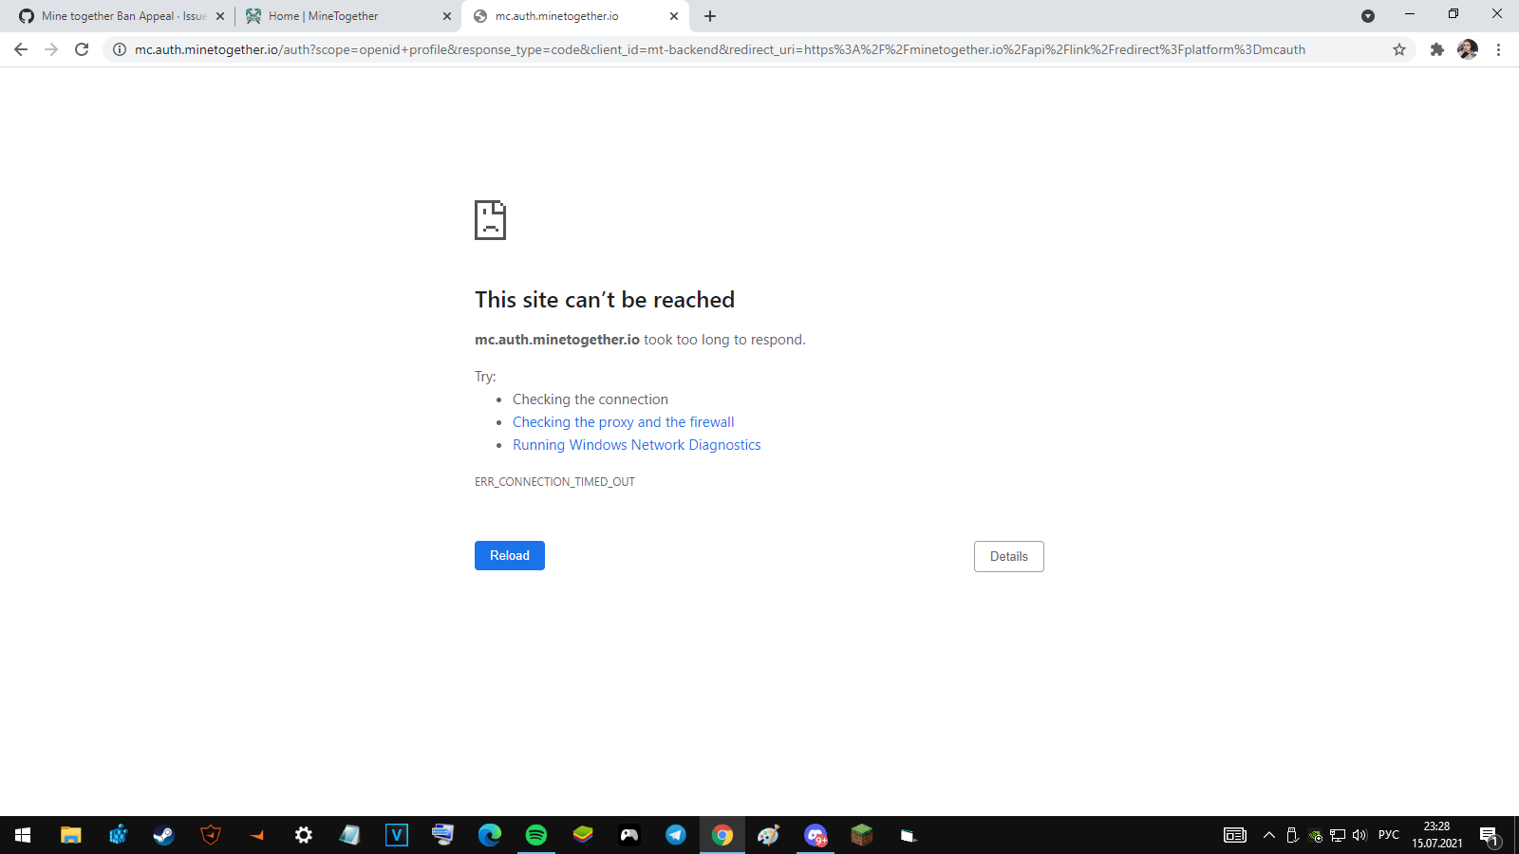Open the РУС language switcher
This screenshot has height=854, width=1519.
1389,835
